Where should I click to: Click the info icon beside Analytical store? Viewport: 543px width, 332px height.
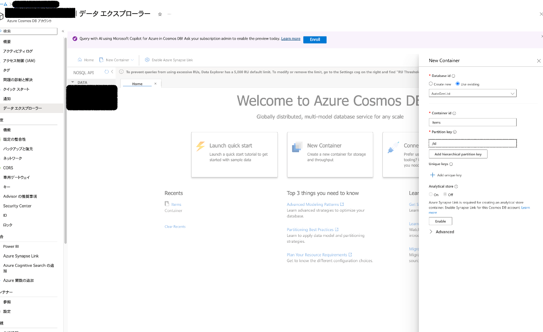456,187
